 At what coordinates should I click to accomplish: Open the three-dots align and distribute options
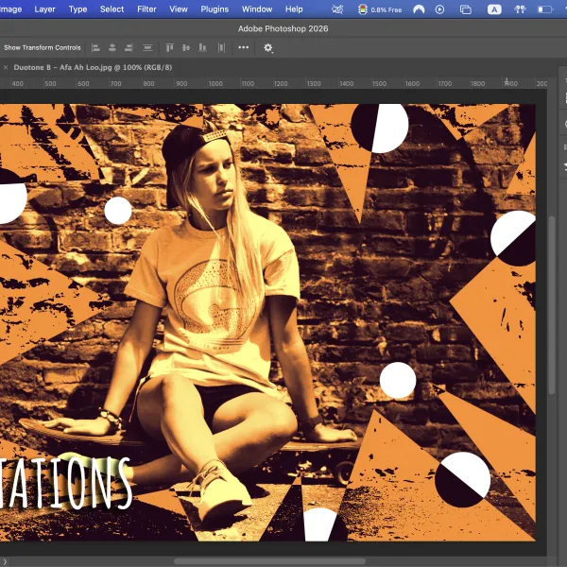tap(244, 47)
